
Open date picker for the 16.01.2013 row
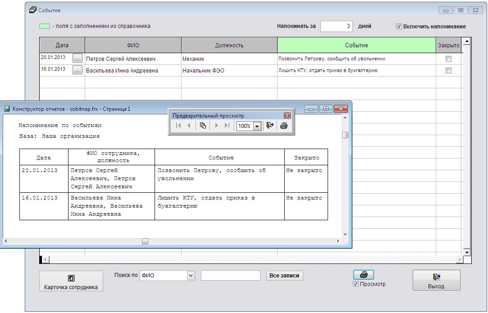(78, 70)
